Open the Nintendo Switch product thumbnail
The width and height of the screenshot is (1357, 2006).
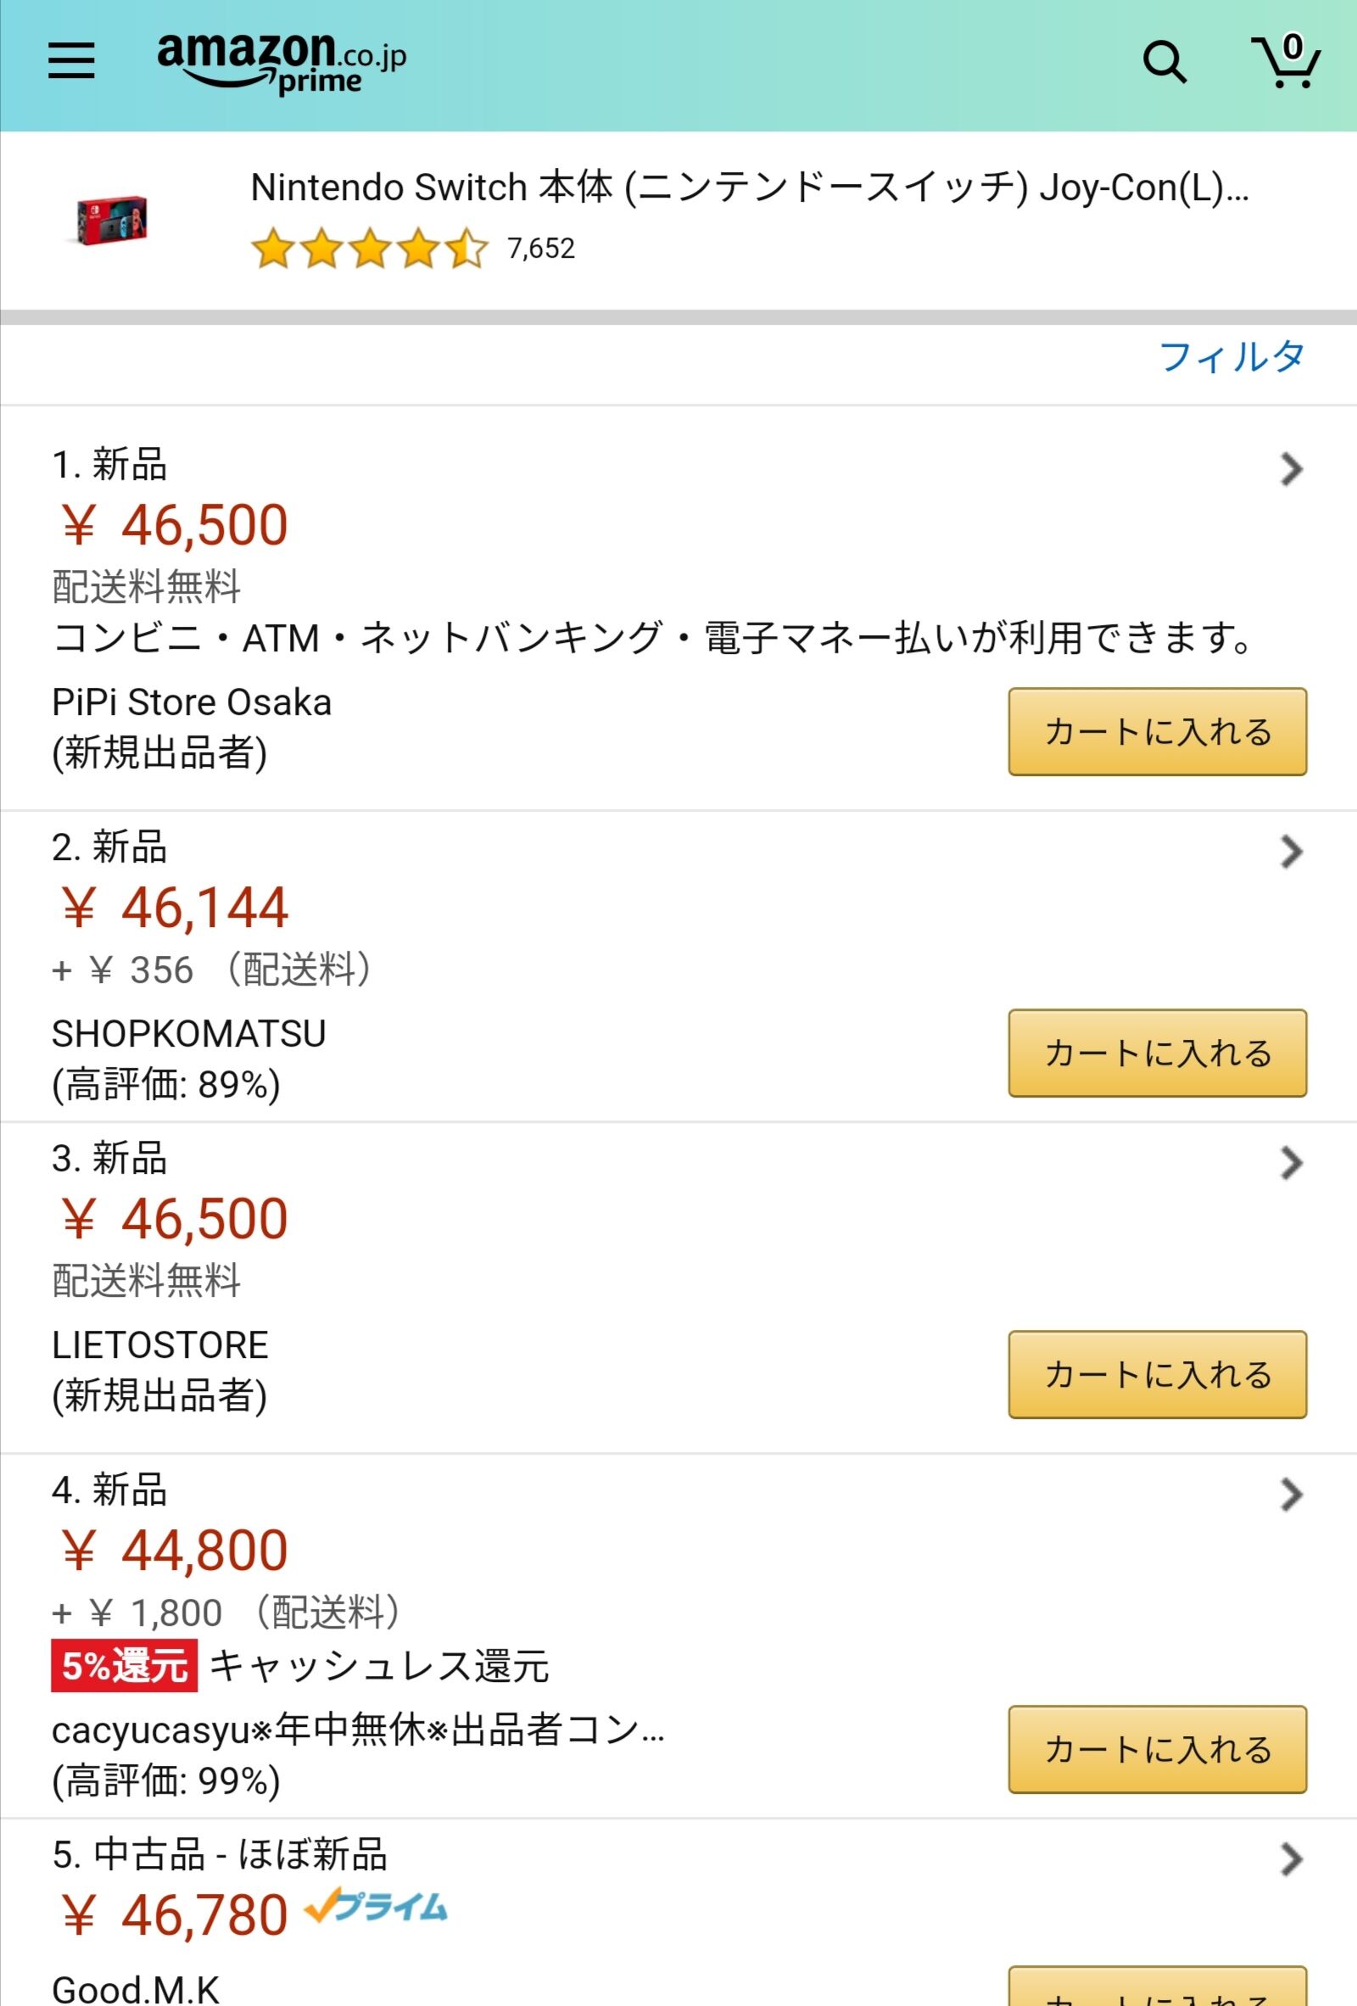click(111, 220)
